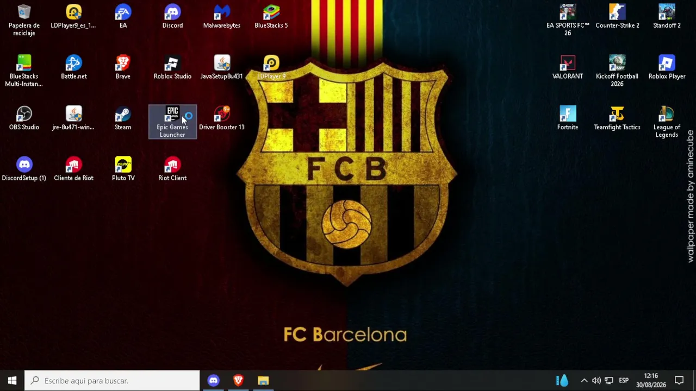Image resolution: width=696 pixels, height=391 pixels.
Task: Select the Roblox Studio desktop icon
Action: click(172, 67)
